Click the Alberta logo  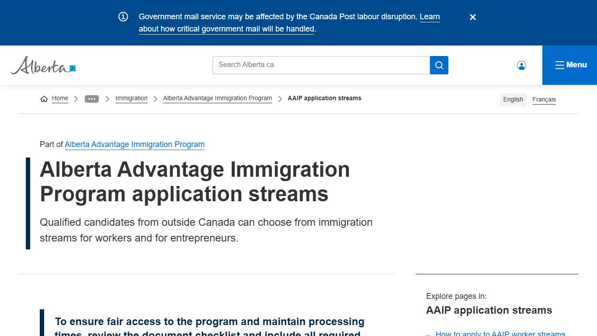(x=42, y=65)
